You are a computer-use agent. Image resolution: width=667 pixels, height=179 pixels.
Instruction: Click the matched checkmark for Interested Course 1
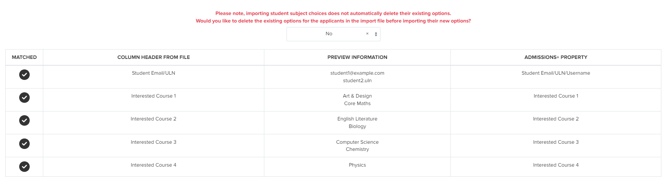tap(24, 98)
